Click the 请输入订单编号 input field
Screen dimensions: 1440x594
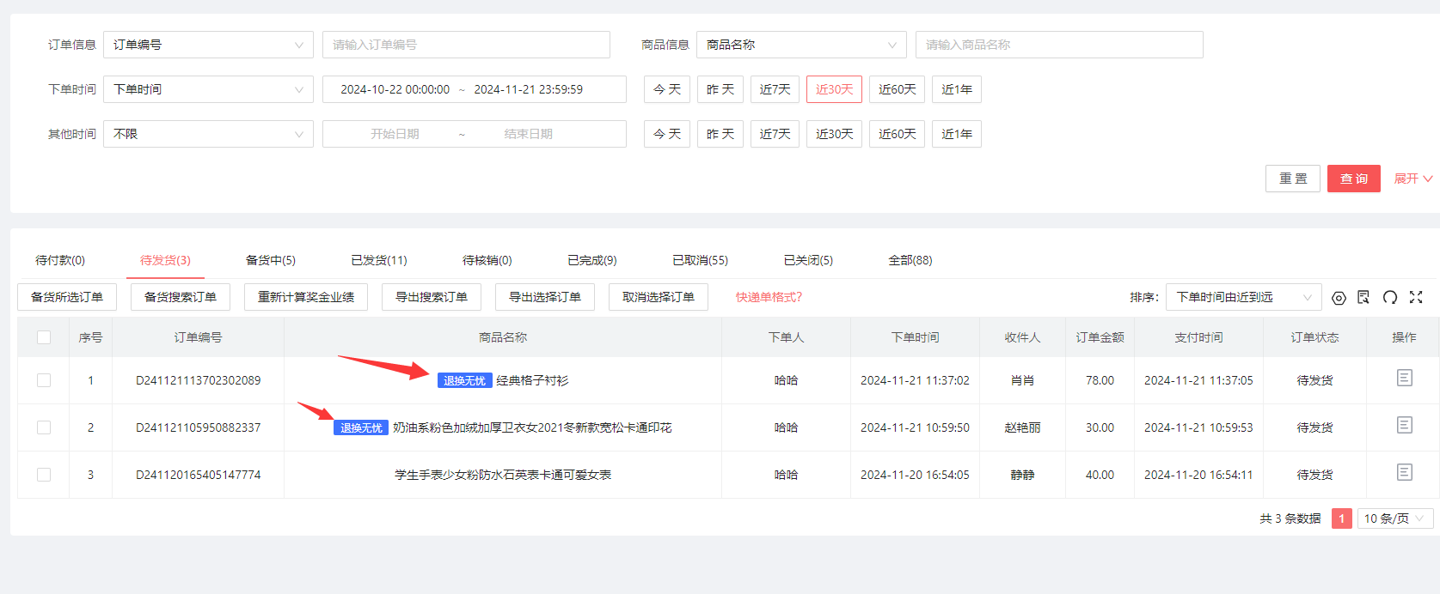click(x=466, y=45)
